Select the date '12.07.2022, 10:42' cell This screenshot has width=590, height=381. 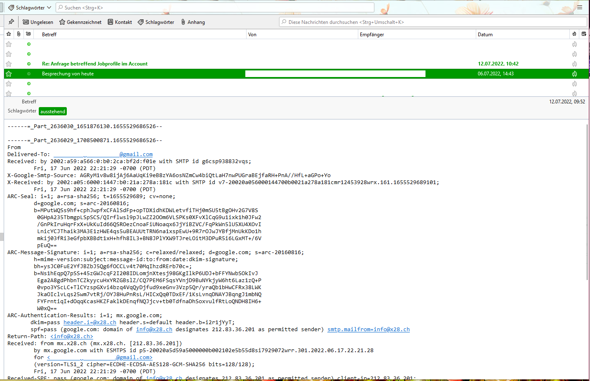coord(498,64)
